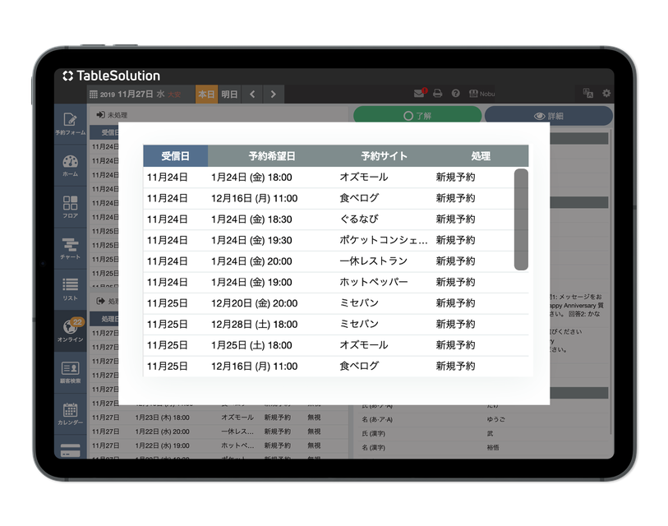The image size is (668, 526).
Task: Open the date picker calendar icon
Action: [93, 95]
